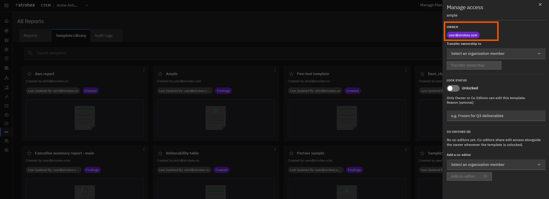This screenshot has width=549, height=199.
Task: Click the Findings tag on Executive summary card
Action: coord(92,170)
